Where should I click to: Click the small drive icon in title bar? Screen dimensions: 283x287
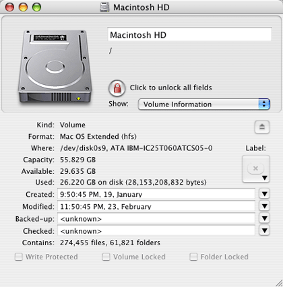pos(105,7)
